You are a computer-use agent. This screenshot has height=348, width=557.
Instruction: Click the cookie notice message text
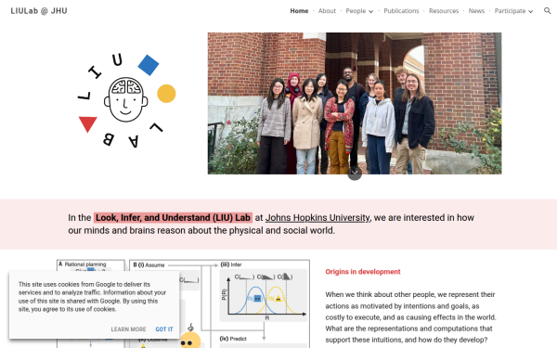(92, 297)
